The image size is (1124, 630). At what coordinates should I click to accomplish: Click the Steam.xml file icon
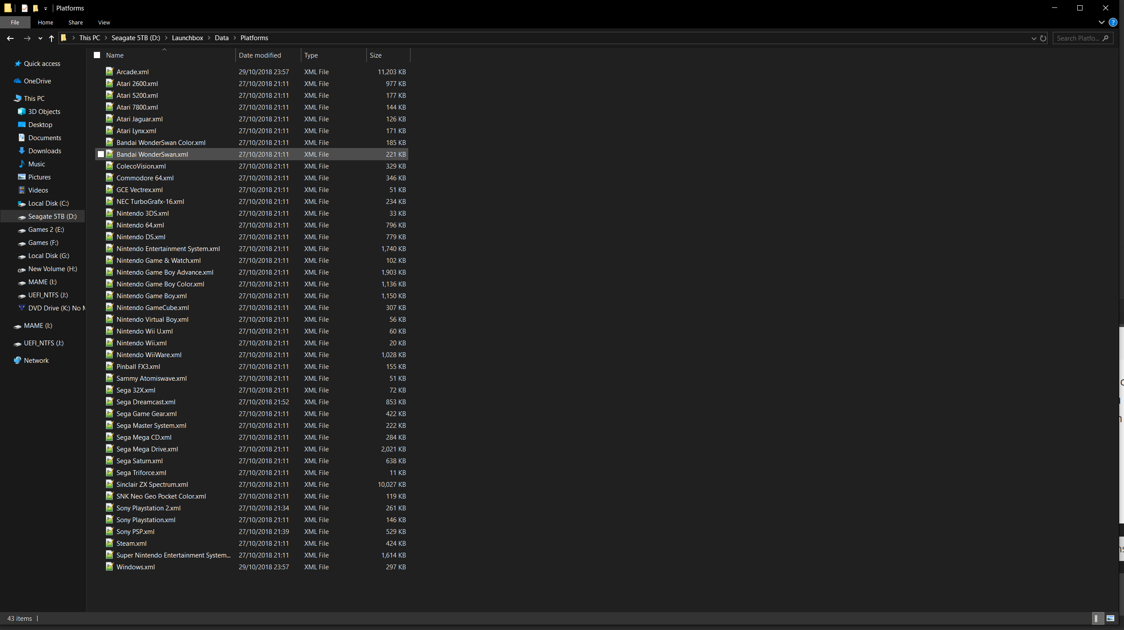click(110, 543)
